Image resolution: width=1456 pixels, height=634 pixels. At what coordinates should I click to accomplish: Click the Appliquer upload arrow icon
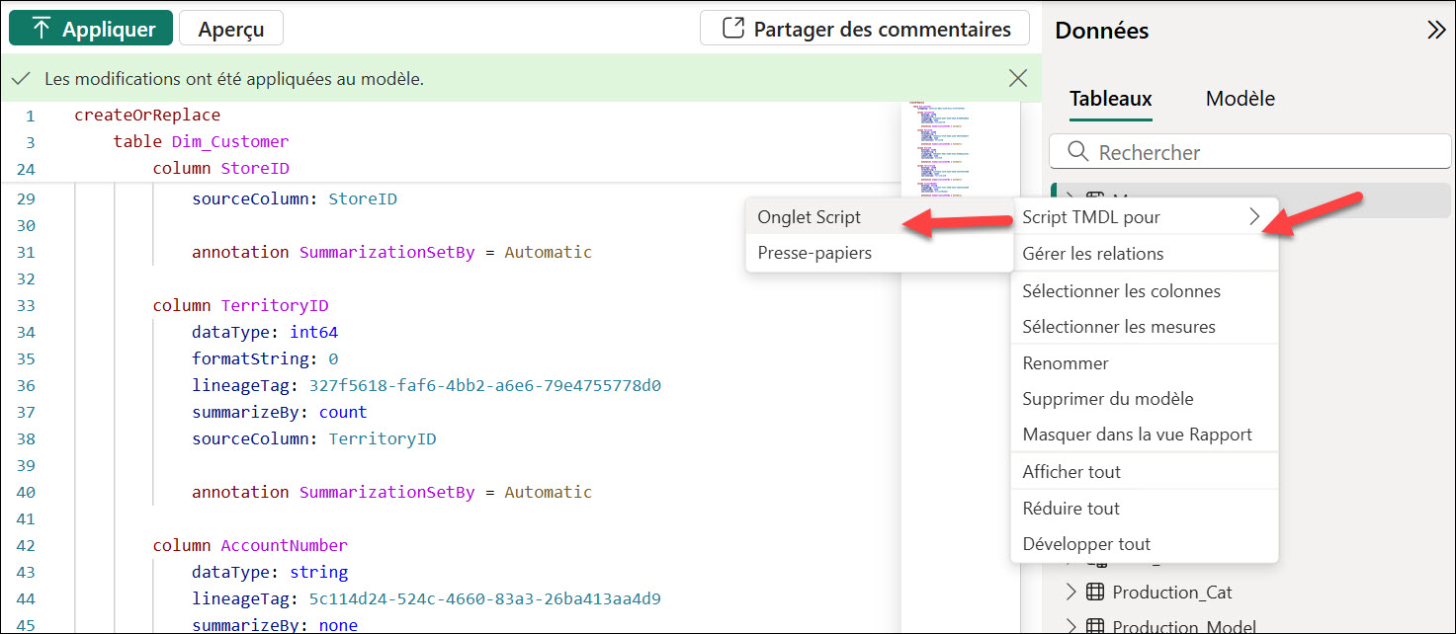tap(41, 29)
